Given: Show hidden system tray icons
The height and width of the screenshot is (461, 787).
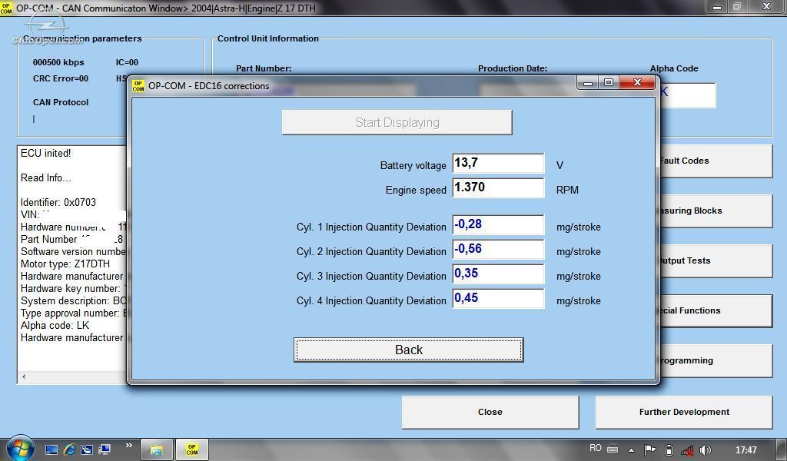Looking at the screenshot, I should point(632,450).
